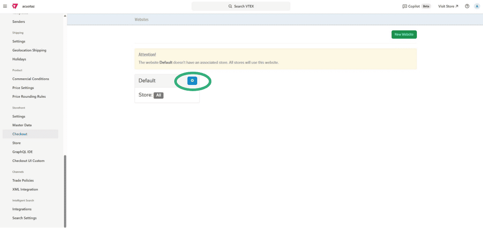483x228 pixels.
Task: Open Search Settings in sidebar
Action: pyautogui.click(x=24, y=218)
